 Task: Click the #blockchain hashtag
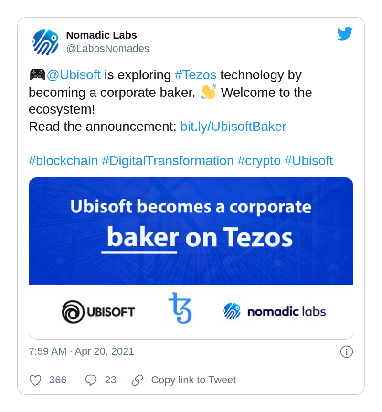tap(63, 161)
